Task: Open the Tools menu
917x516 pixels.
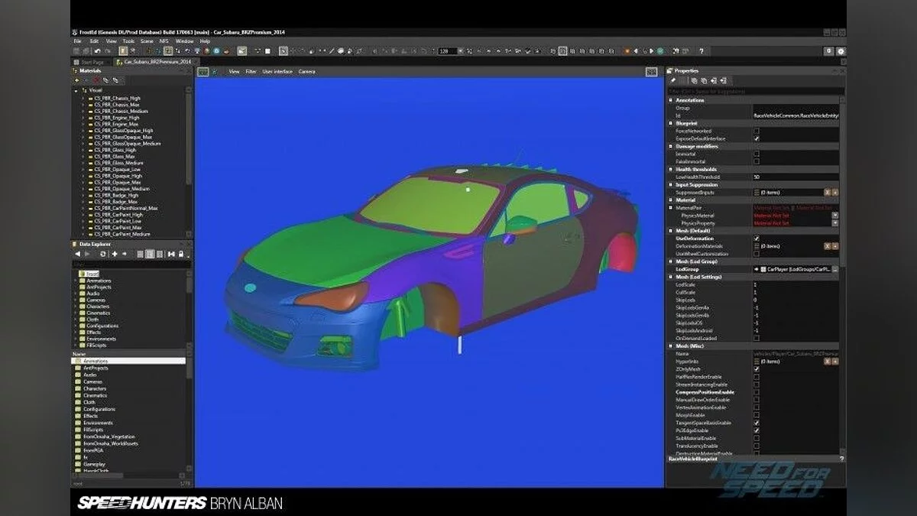Action: (128, 41)
